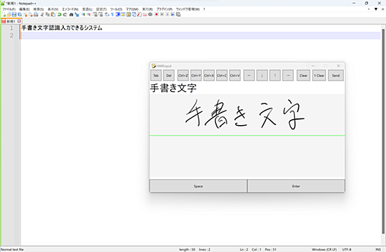This screenshot has width=386, height=252.
Task: Click the Redo arrow icon
Action: (65, 14)
